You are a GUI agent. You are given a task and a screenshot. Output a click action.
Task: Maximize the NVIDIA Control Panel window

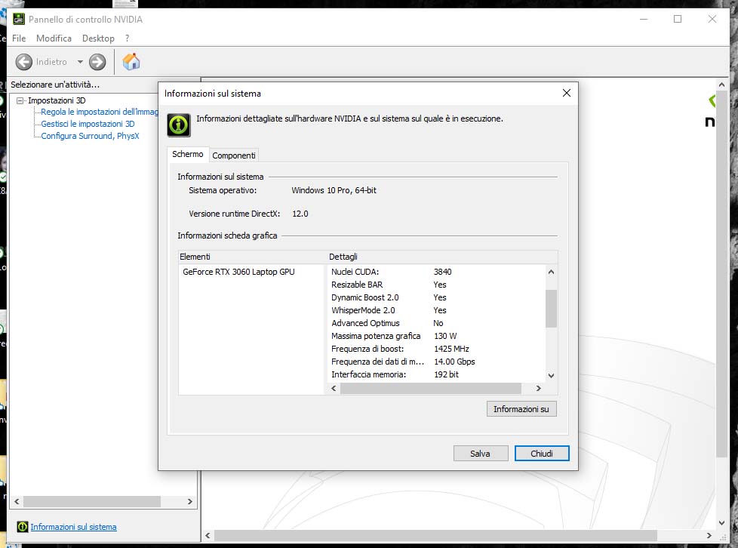point(678,19)
